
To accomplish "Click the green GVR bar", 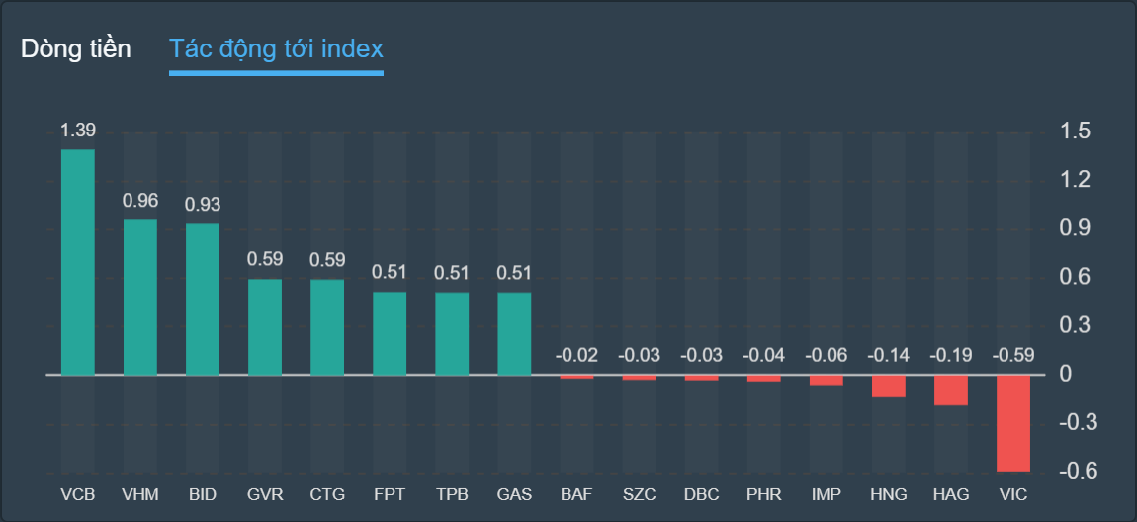I will pos(265,327).
